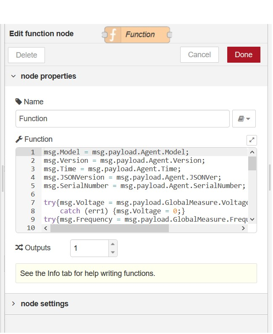
Task: Place cursor on line 1 msg.Model code
Action: click(x=116, y=152)
